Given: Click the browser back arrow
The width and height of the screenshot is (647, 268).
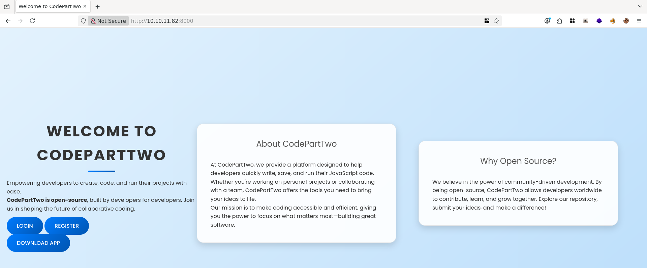Looking at the screenshot, I should [8, 21].
